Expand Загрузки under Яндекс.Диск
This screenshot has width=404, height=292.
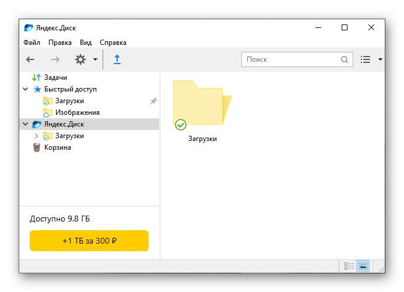(36, 136)
